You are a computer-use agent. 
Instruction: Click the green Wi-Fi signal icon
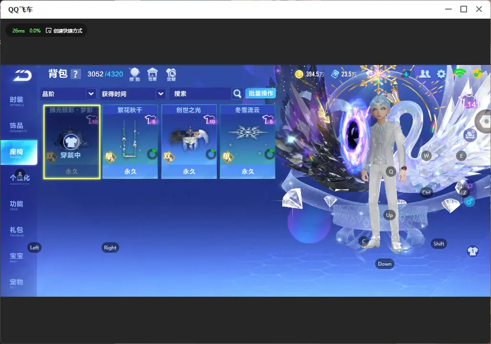point(459,74)
